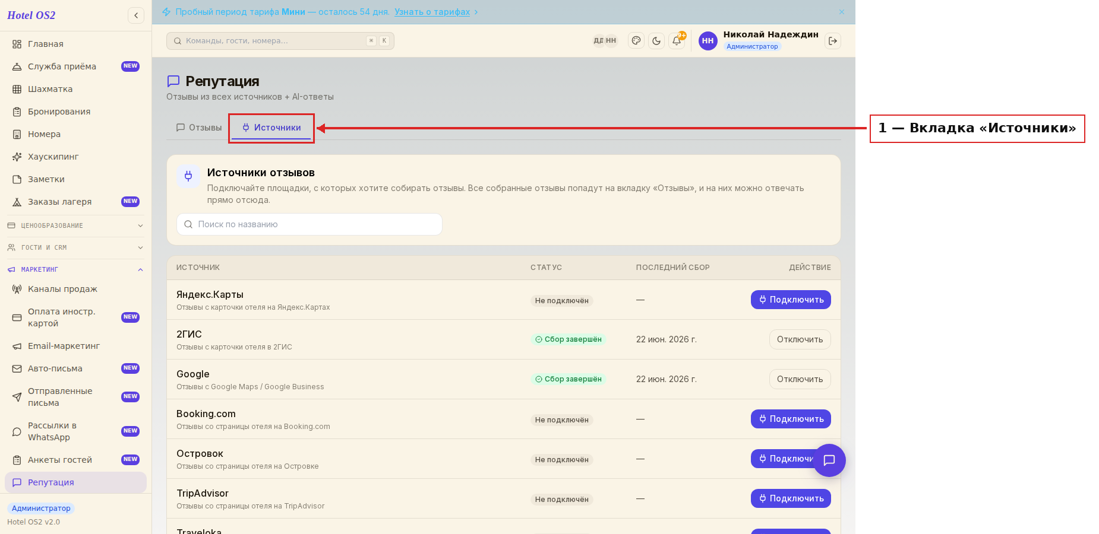
Task: Open the Узнать о тарифах link
Action: tap(432, 12)
